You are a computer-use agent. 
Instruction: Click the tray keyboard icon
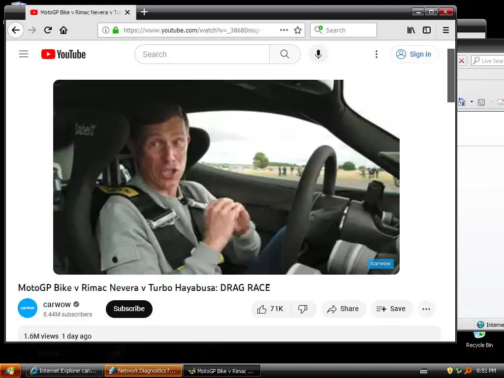(424, 371)
